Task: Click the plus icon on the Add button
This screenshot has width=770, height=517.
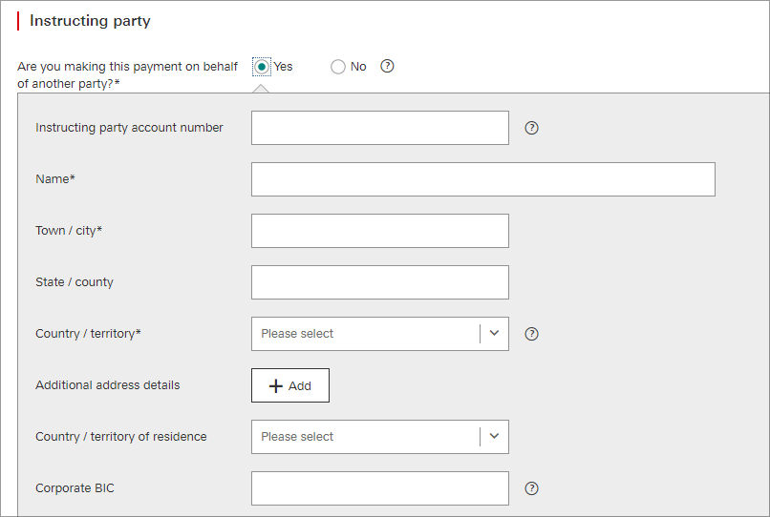Action: [x=276, y=385]
